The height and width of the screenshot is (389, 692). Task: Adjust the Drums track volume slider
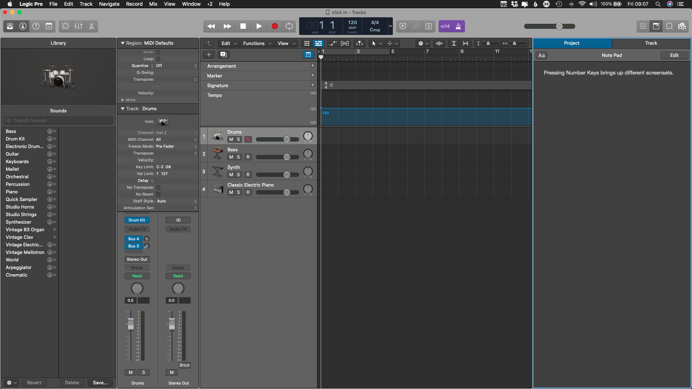287,139
